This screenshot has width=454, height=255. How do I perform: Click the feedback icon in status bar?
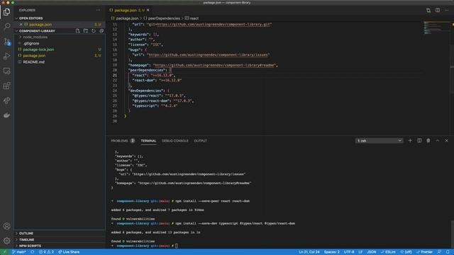click(x=439, y=252)
